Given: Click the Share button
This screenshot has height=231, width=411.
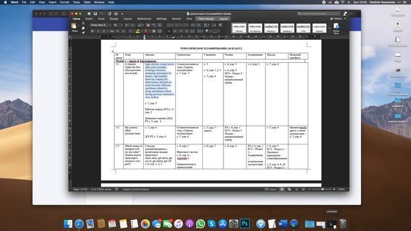Looking at the screenshot, I should [x=336, y=19].
